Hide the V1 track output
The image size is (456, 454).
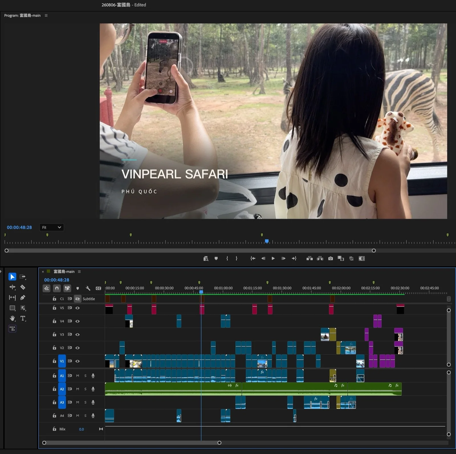[x=78, y=361]
